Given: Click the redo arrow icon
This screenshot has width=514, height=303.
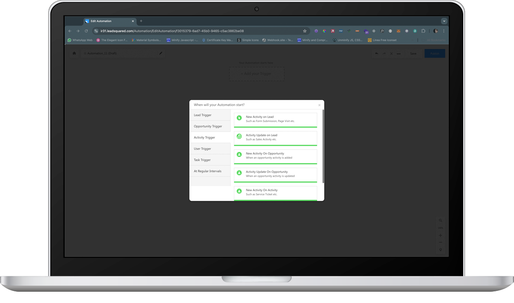Looking at the screenshot, I should pos(384,53).
